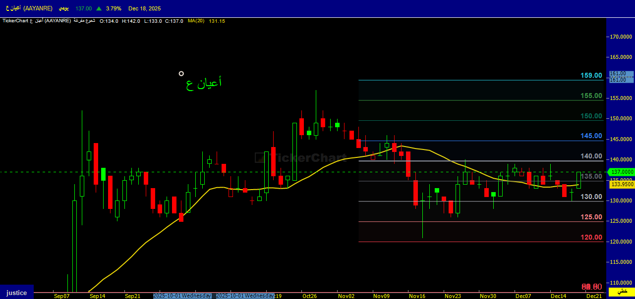Click the yellow 133.9500 moving average tag

coord(622,184)
